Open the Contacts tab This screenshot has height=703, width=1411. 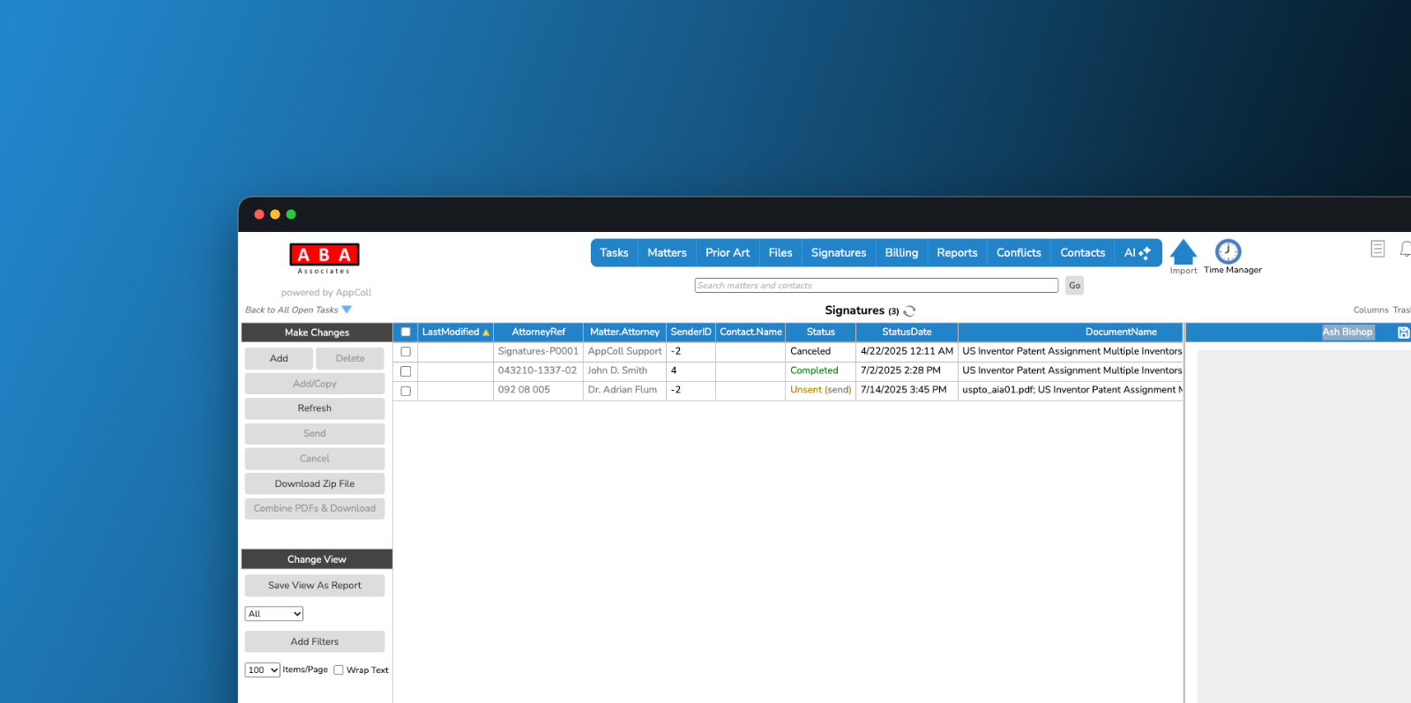(x=1083, y=253)
